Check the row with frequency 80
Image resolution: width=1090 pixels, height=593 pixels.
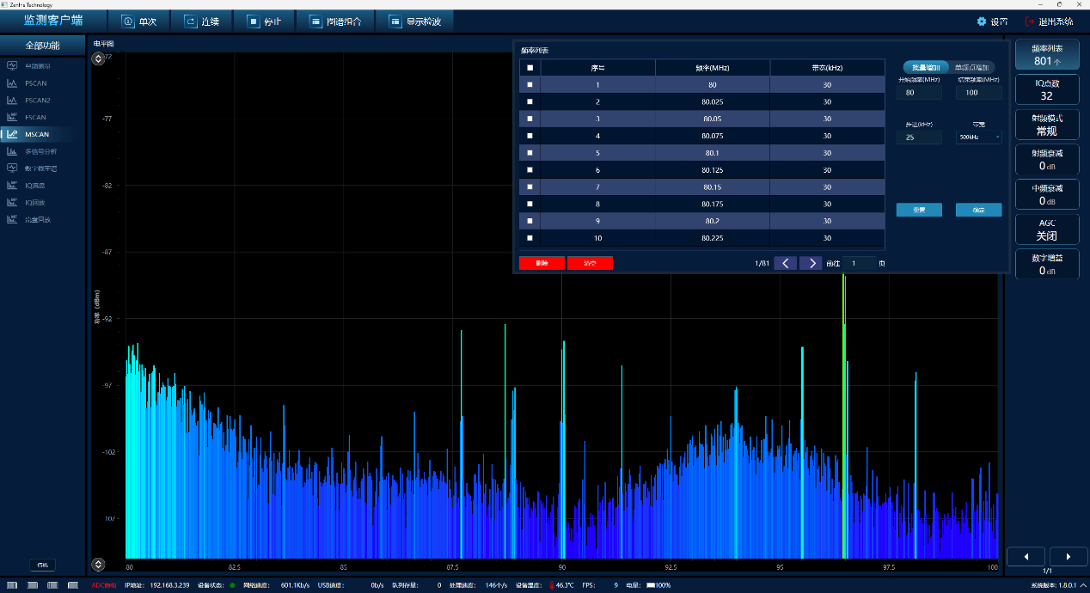pyautogui.click(x=530, y=85)
